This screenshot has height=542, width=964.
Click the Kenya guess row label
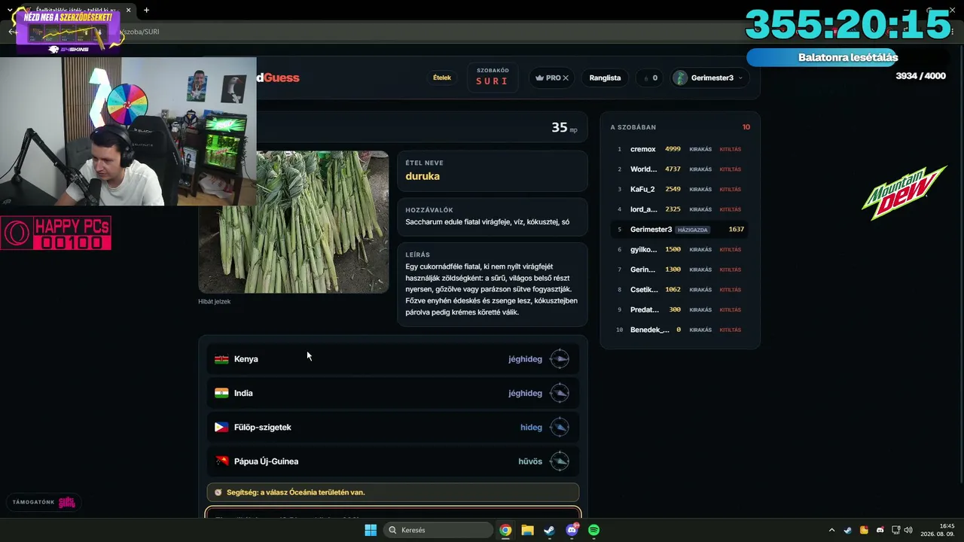(x=246, y=359)
